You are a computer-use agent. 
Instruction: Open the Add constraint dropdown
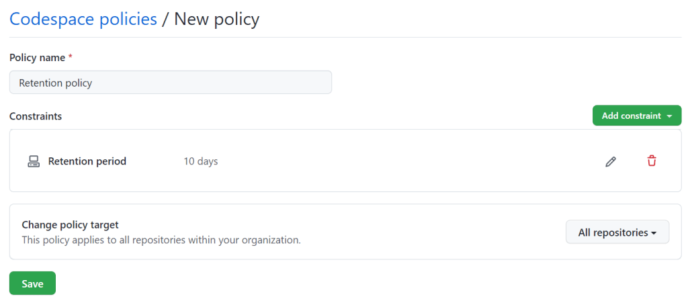pos(637,116)
